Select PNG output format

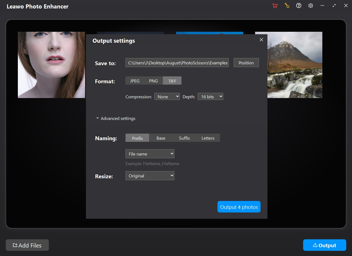tap(153, 81)
